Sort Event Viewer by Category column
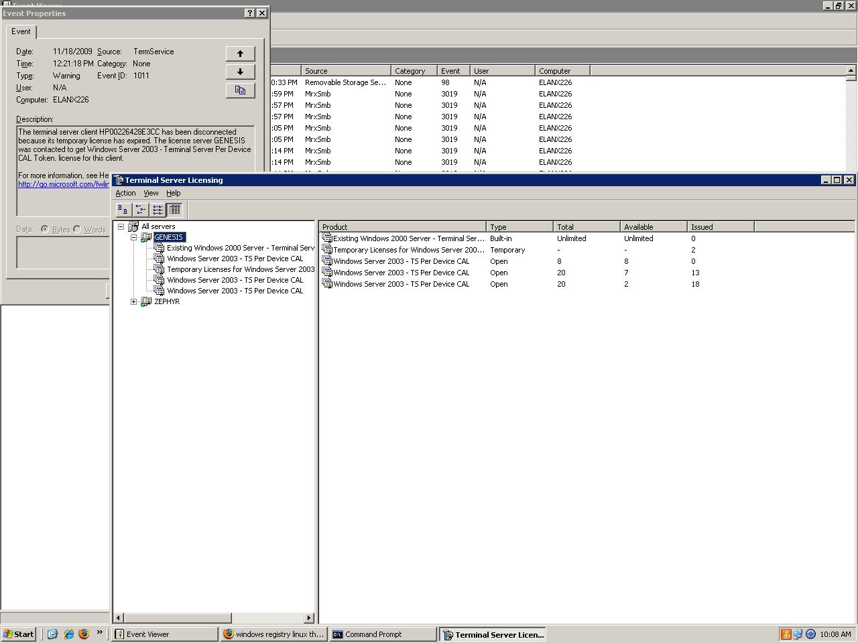The height and width of the screenshot is (643, 858). (x=414, y=70)
